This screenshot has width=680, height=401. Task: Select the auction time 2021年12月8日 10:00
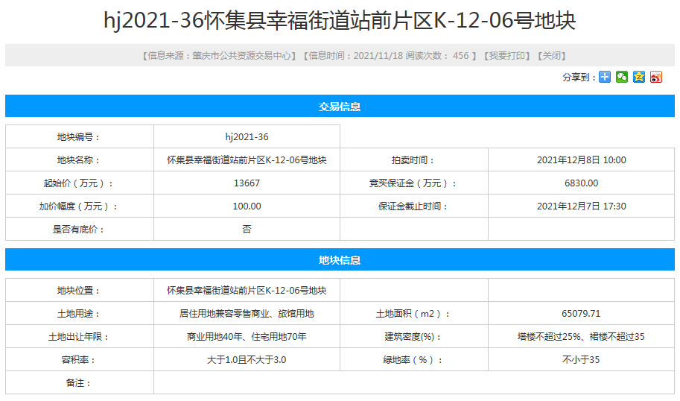pos(581,160)
